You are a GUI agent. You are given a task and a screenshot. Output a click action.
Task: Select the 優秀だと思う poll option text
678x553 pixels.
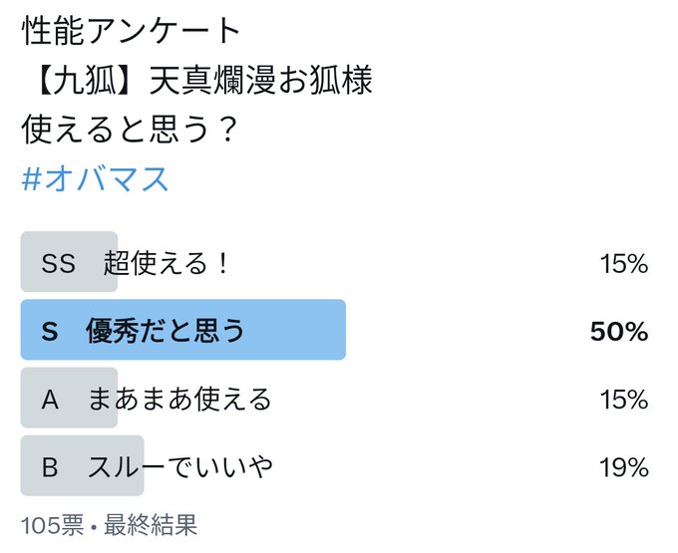click(165, 331)
